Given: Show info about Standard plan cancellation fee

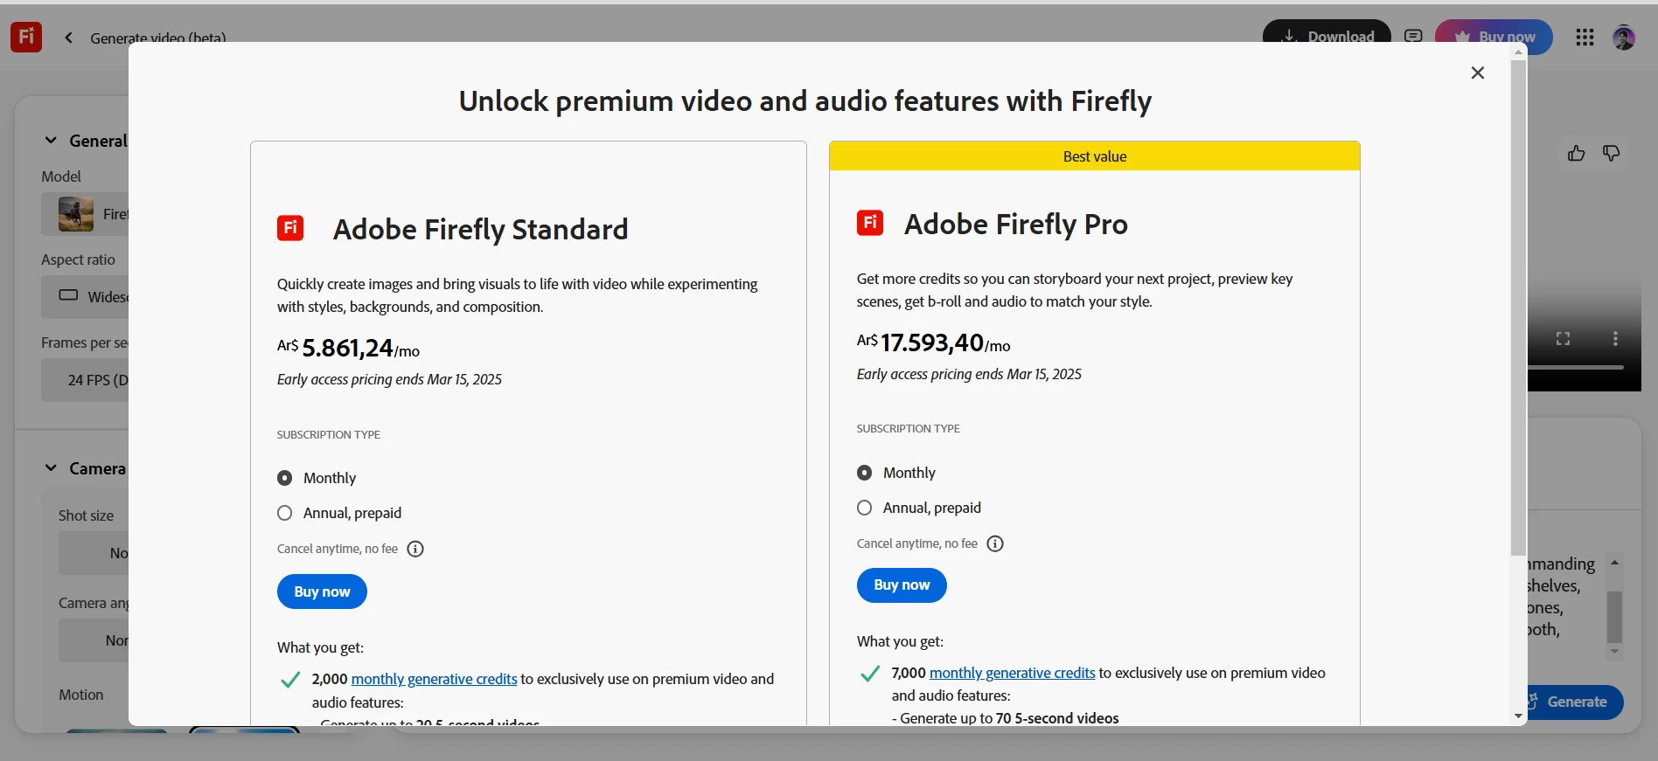Looking at the screenshot, I should tap(416, 550).
